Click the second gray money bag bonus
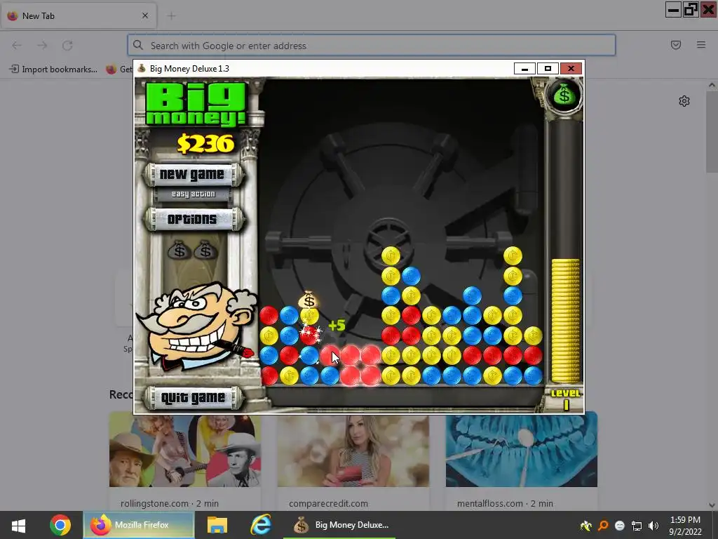This screenshot has height=539, width=718. point(205,251)
